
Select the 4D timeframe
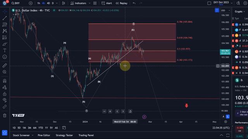point(48,3)
